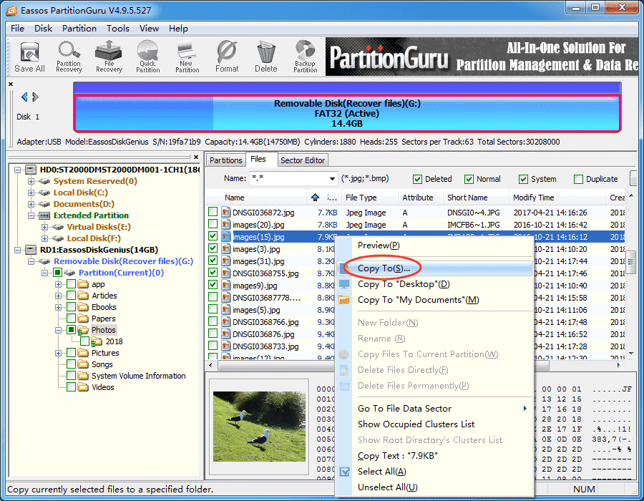Expand the System Reserved(0) node

[31, 181]
